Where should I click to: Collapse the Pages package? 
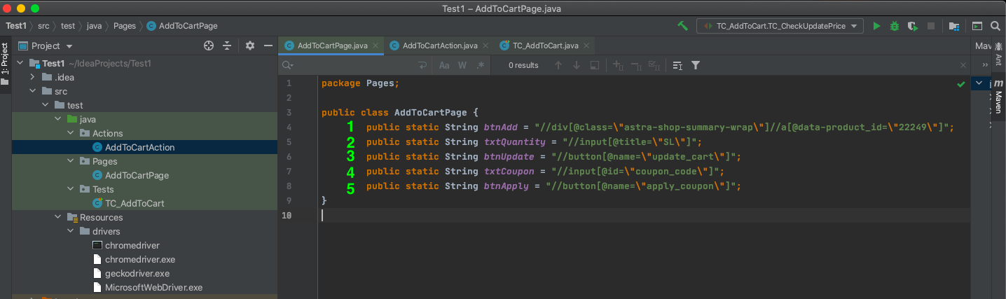71,161
